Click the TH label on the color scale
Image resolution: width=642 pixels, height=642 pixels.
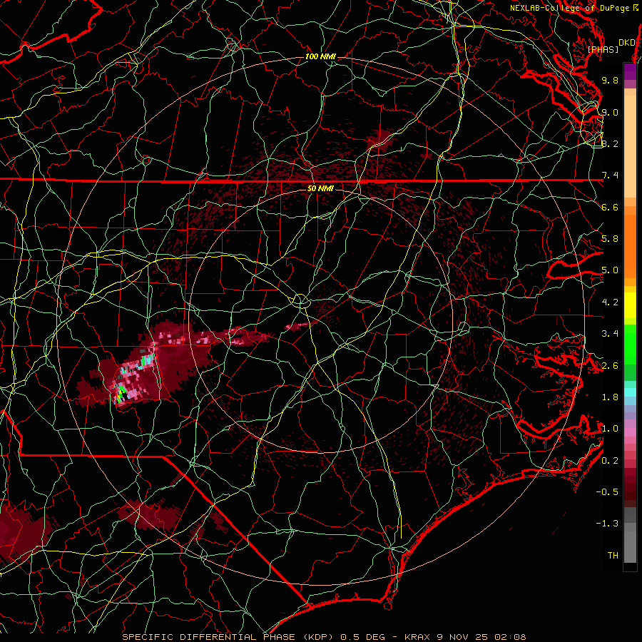click(613, 555)
